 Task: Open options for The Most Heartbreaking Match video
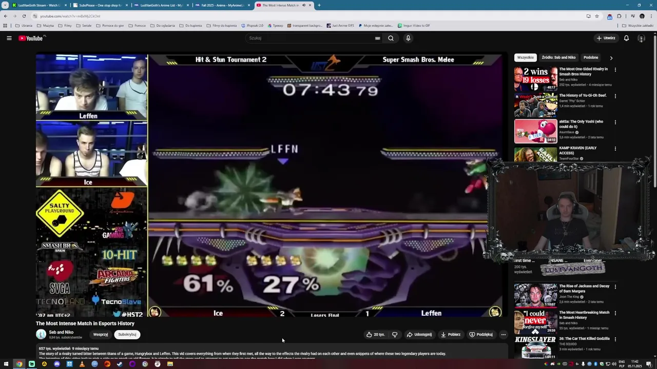[615, 313]
